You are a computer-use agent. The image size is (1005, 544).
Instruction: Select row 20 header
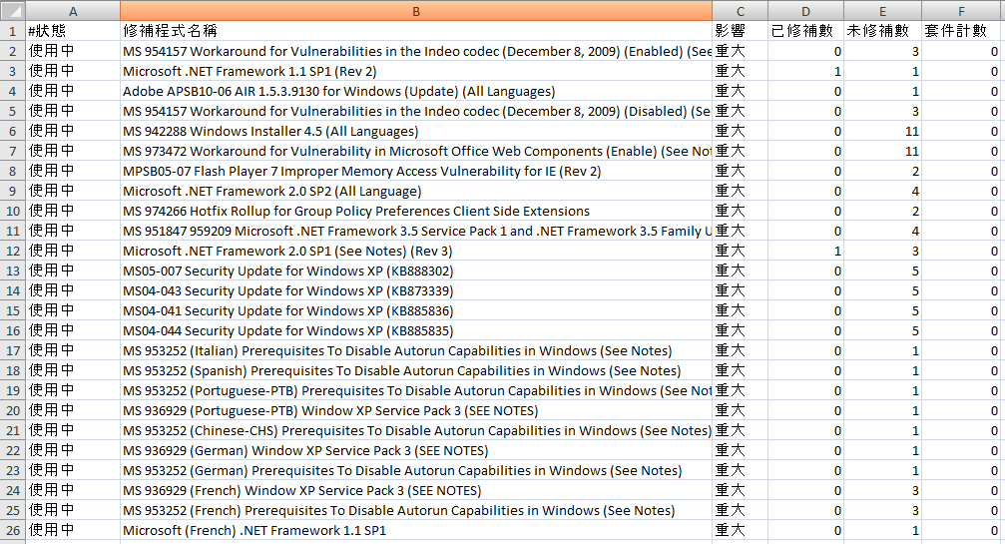[x=12, y=410]
